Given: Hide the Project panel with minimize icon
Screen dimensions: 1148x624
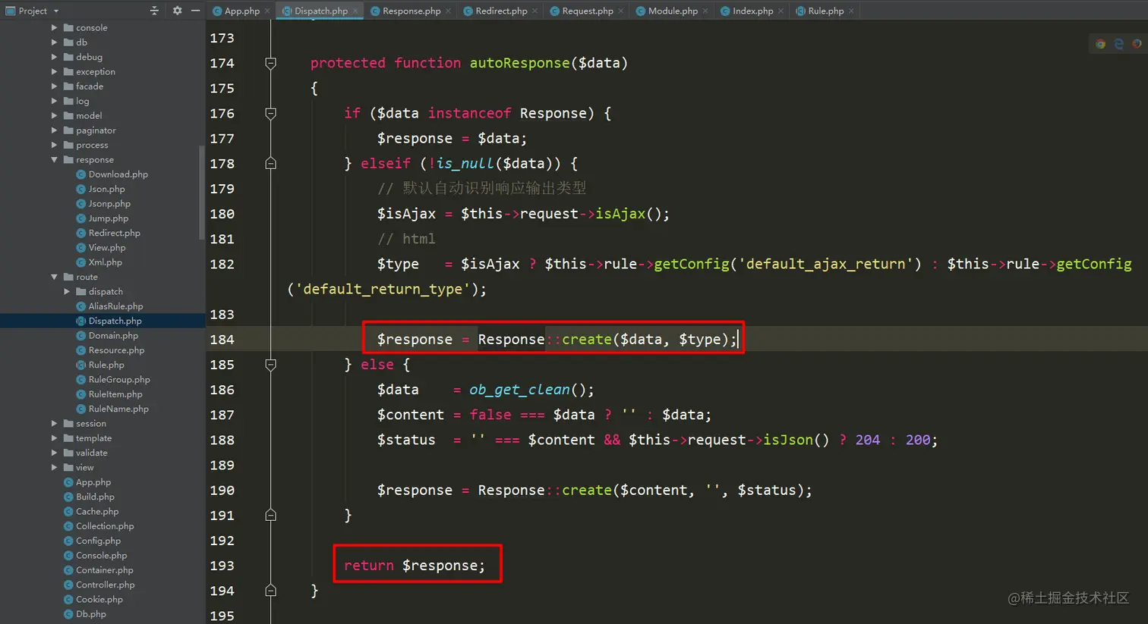Looking at the screenshot, I should [x=195, y=11].
